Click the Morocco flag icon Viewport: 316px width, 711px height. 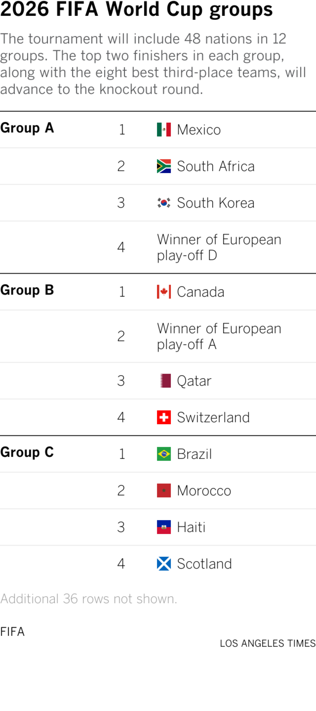click(x=164, y=490)
